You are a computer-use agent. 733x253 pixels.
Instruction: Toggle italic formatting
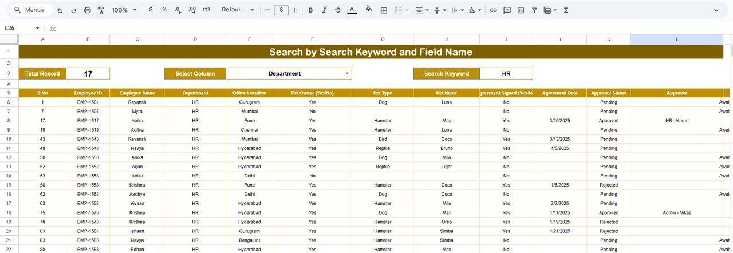point(324,10)
